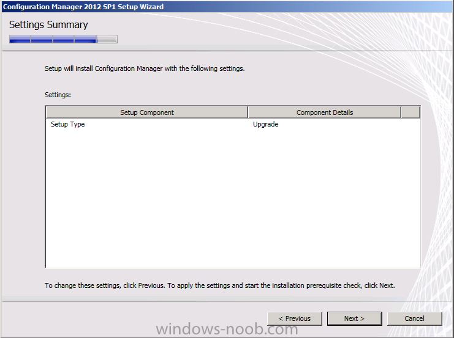Click the Next button
The width and height of the screenshot is (454, 338).
pos(354,318)
